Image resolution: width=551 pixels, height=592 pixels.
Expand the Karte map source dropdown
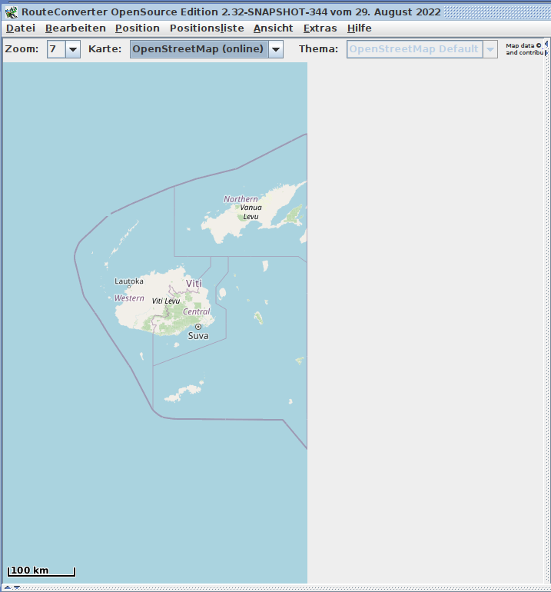pos(275,49)
